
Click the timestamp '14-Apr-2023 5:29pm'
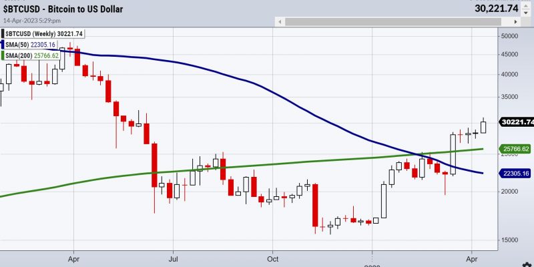click(x=32, y=21)
